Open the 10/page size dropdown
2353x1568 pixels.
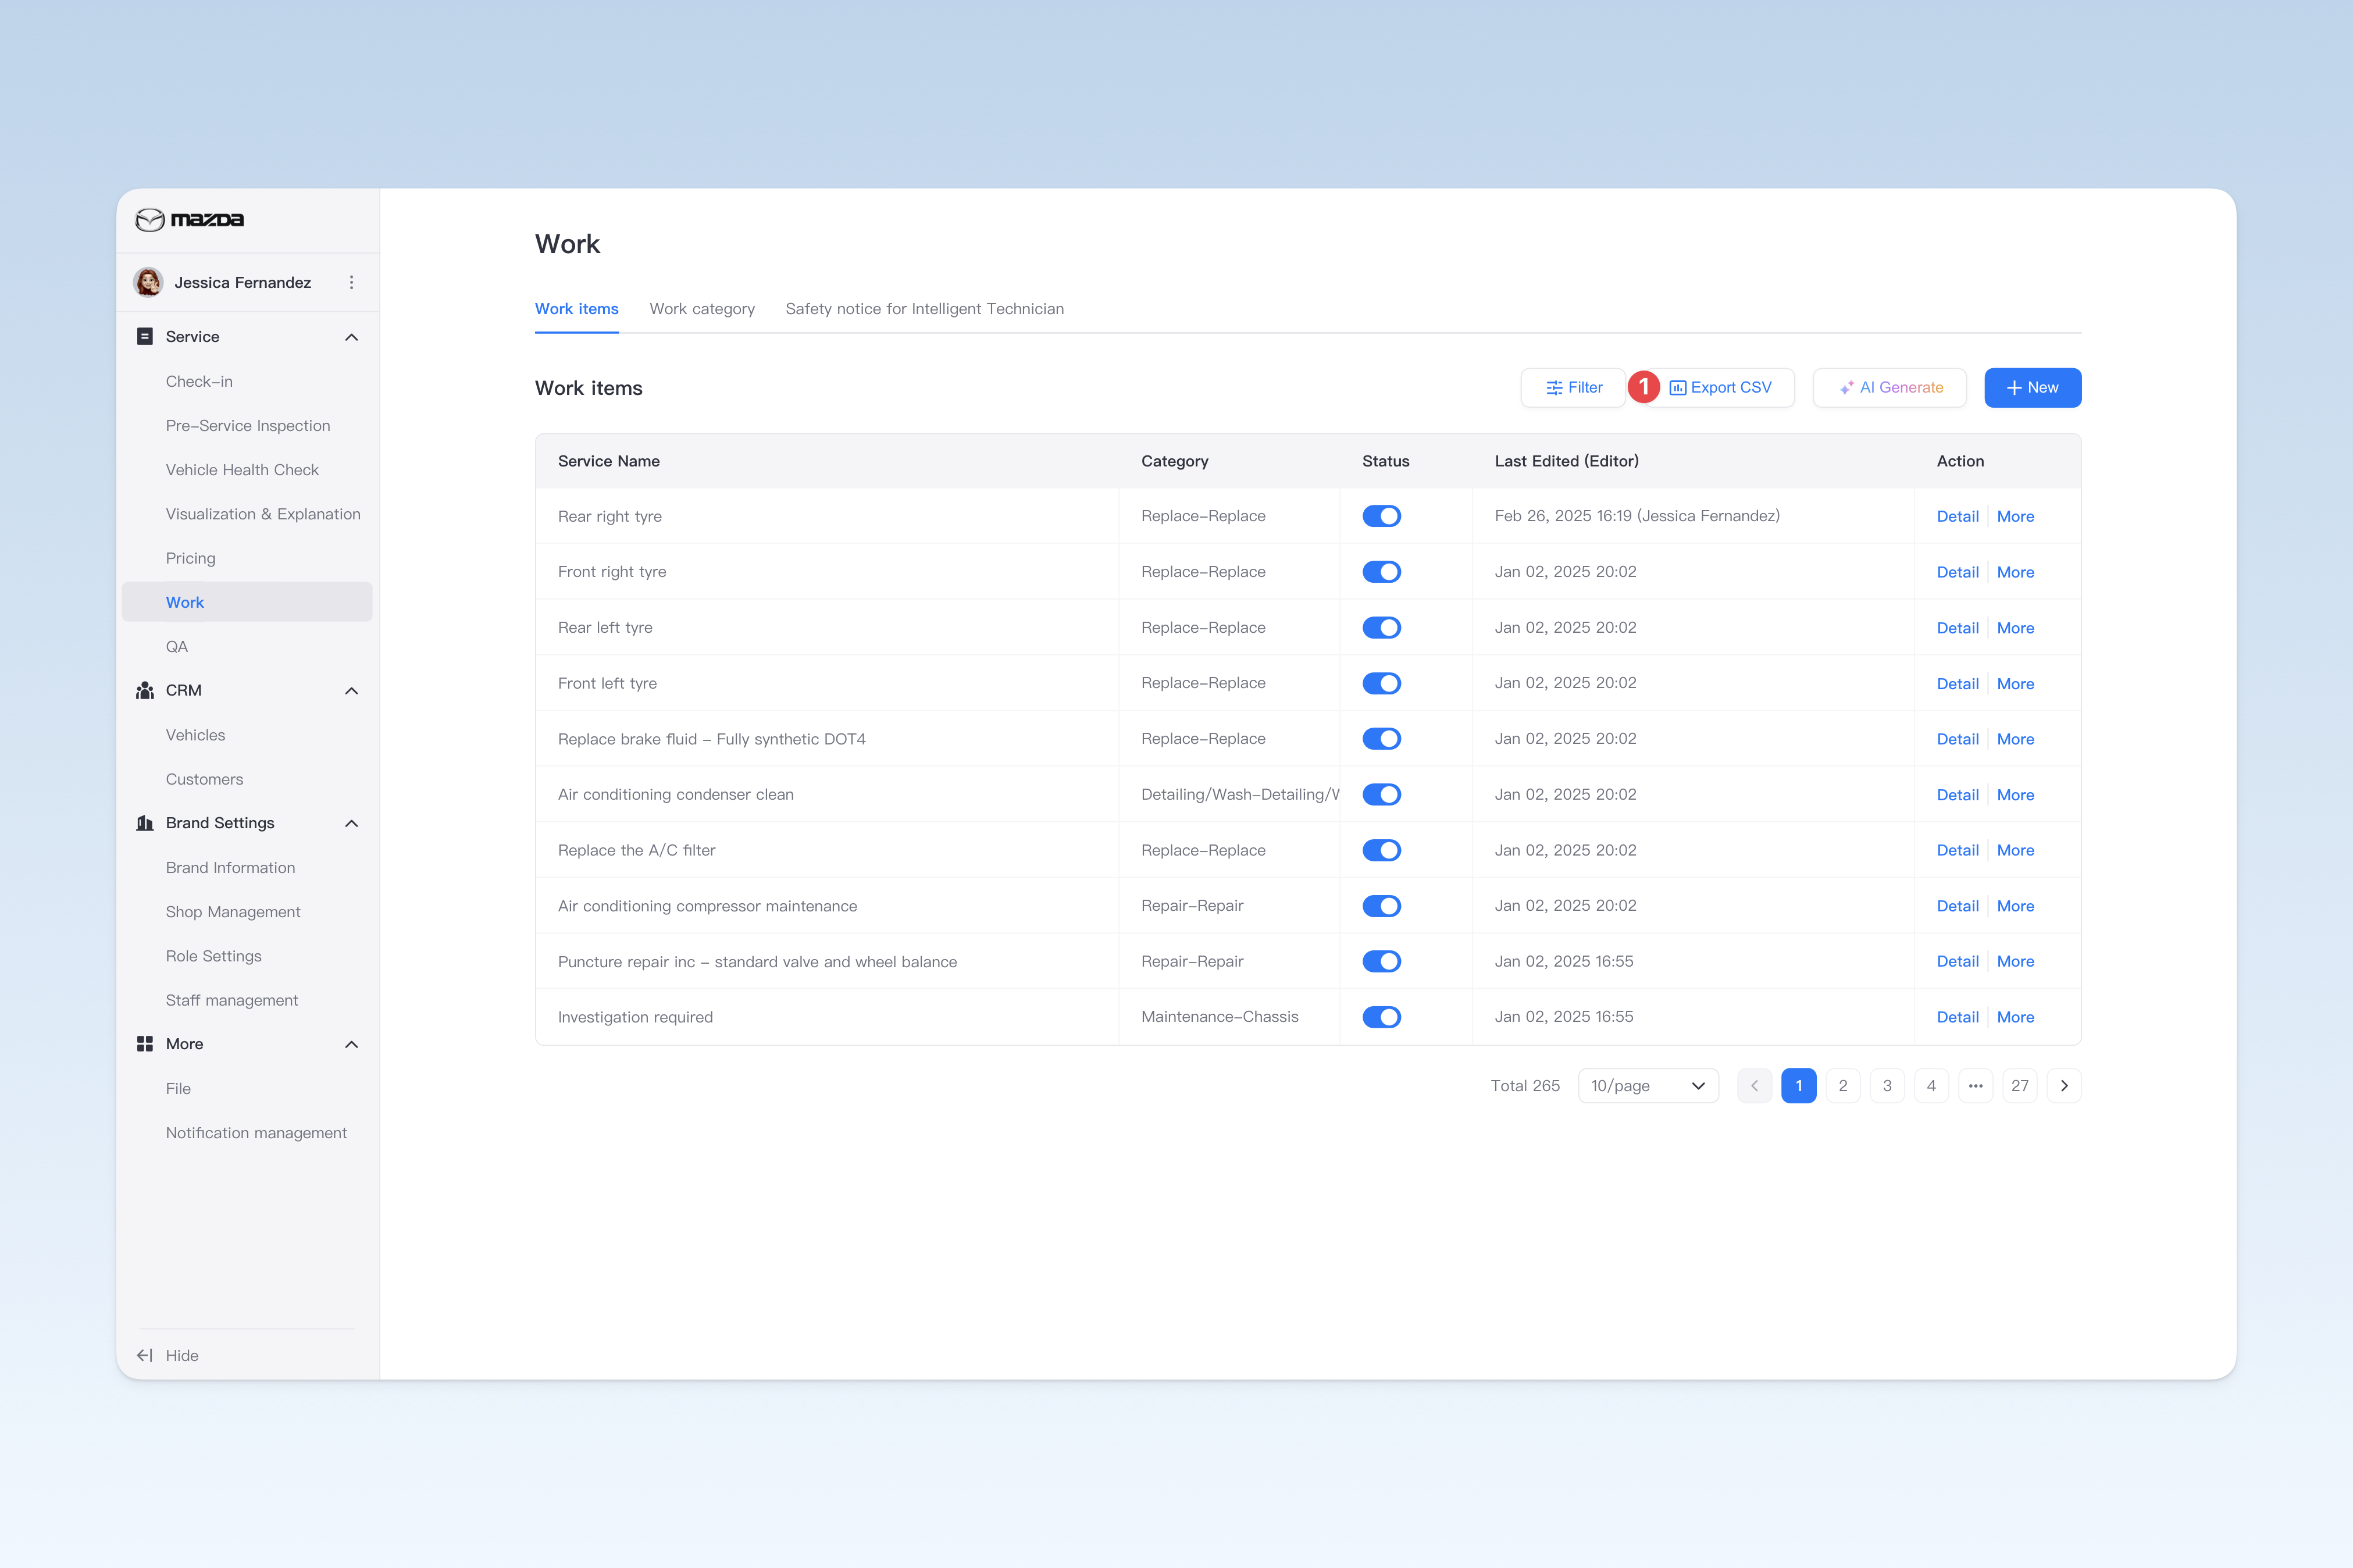1648,1086
